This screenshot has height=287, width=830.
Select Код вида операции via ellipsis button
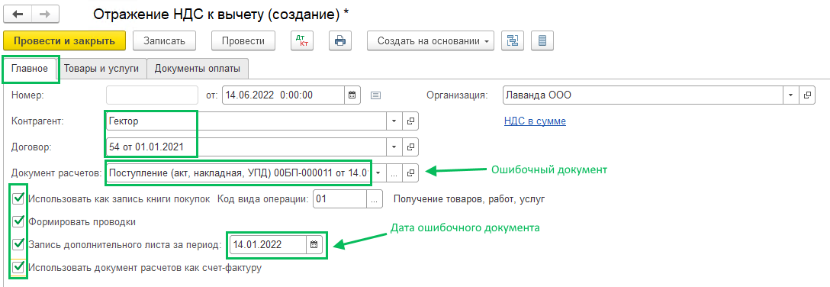coord(375,199)
